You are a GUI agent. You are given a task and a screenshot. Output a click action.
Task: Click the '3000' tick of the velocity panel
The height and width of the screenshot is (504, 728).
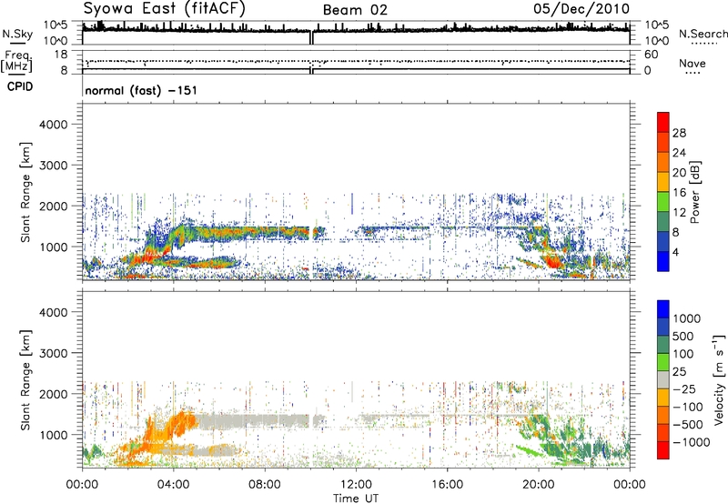point(54,353)
